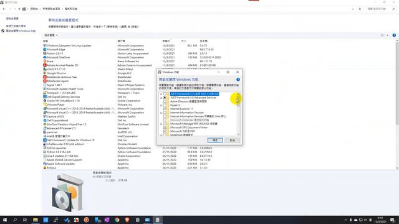Sort programs by Installed On column header

click(x=166, y=41)
